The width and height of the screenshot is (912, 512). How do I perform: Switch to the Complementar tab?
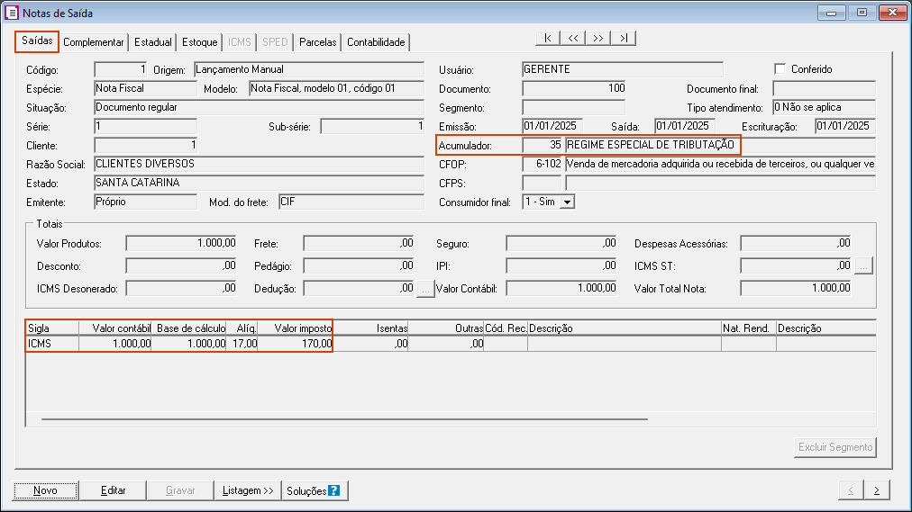[94, 42]
